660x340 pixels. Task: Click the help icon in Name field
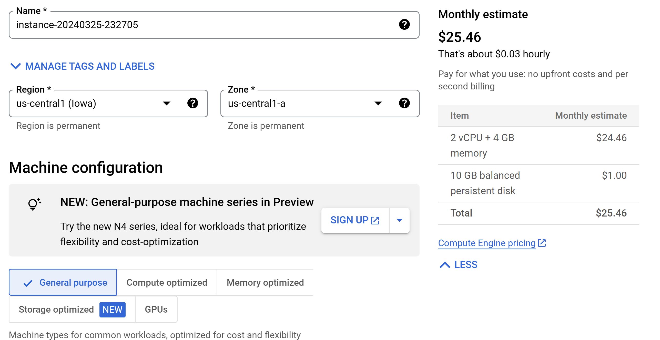point(404,25)
